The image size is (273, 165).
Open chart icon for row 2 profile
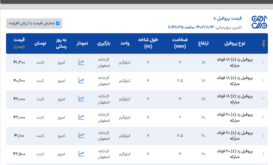[81, 81]
